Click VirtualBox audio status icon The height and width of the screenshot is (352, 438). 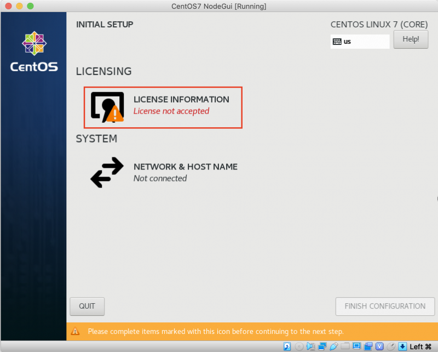310,347
